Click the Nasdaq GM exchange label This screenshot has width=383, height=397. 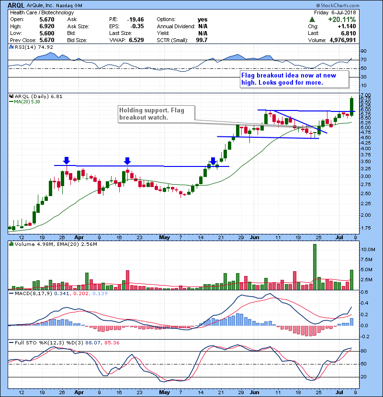(69, 6)
